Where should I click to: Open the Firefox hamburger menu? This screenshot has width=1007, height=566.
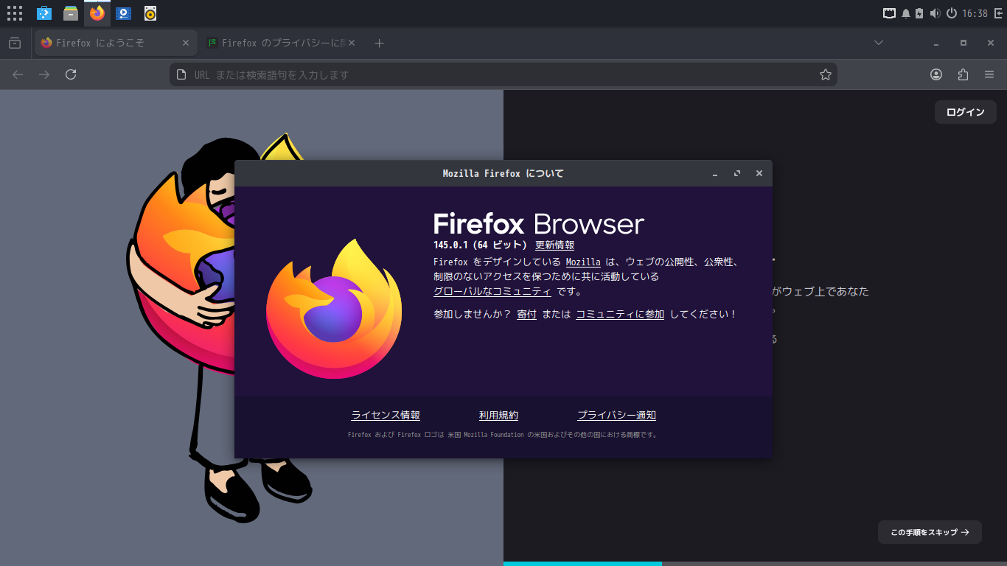pos(989,74)
